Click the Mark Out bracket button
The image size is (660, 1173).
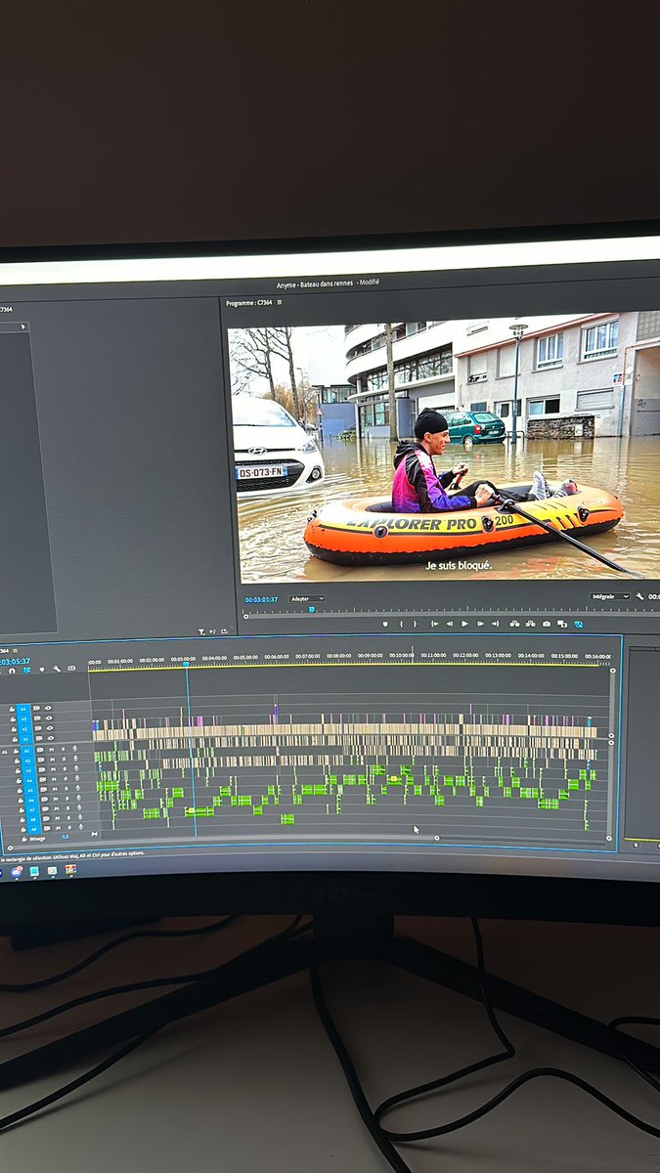415,624
